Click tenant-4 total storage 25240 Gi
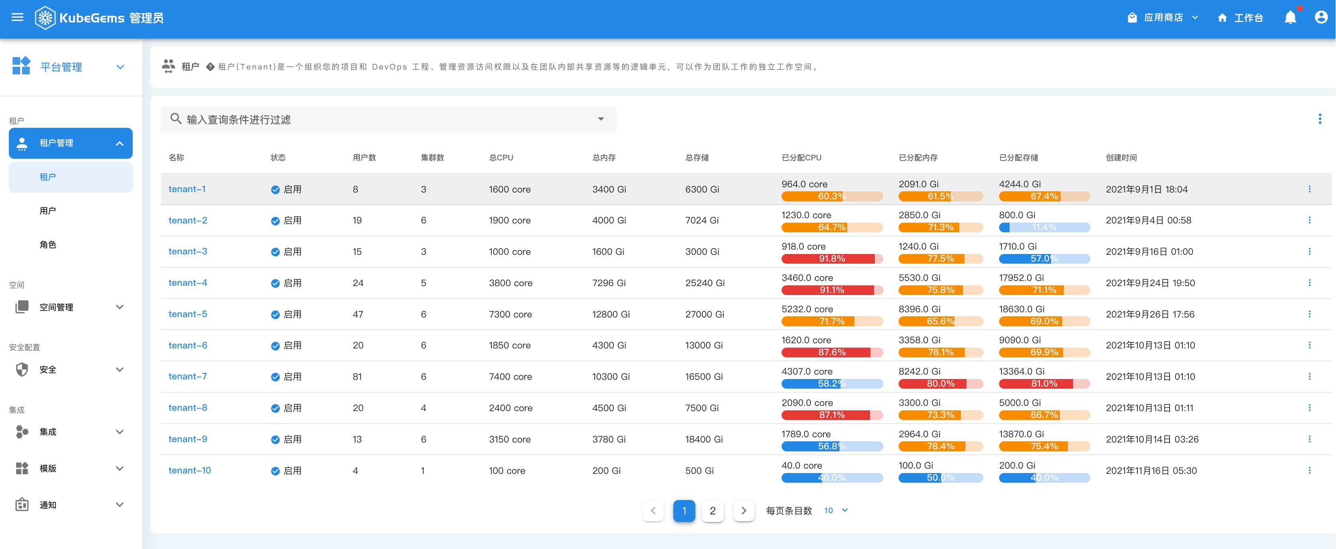 (x=705, y=283)
